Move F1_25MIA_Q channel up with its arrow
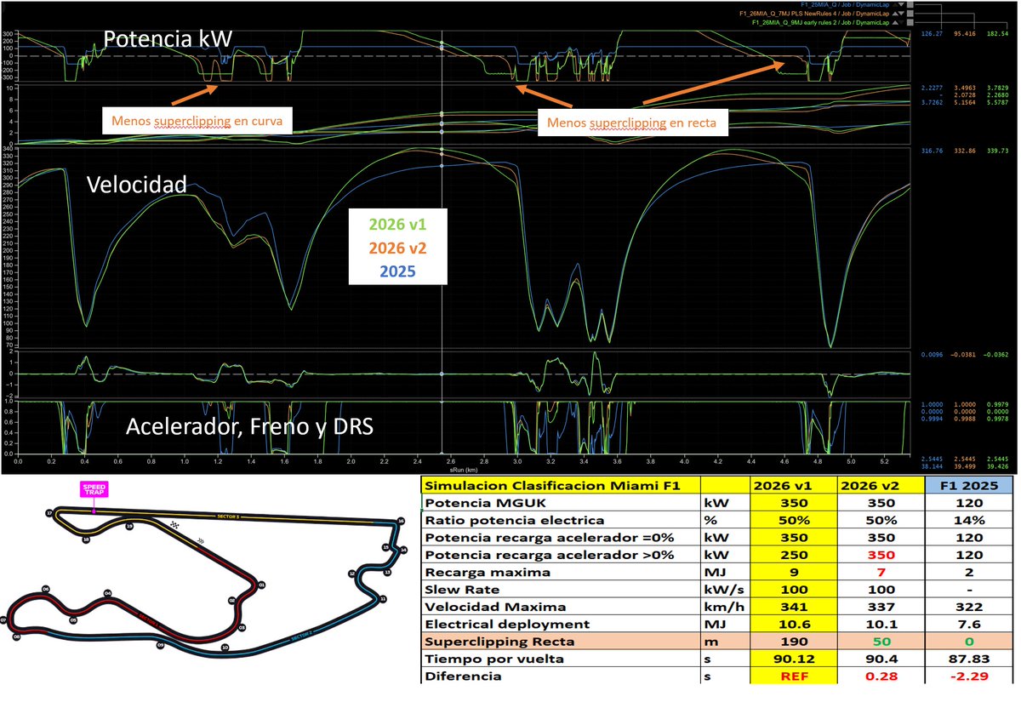Viewport: 1021px width, 702px height. pos(895,5)
